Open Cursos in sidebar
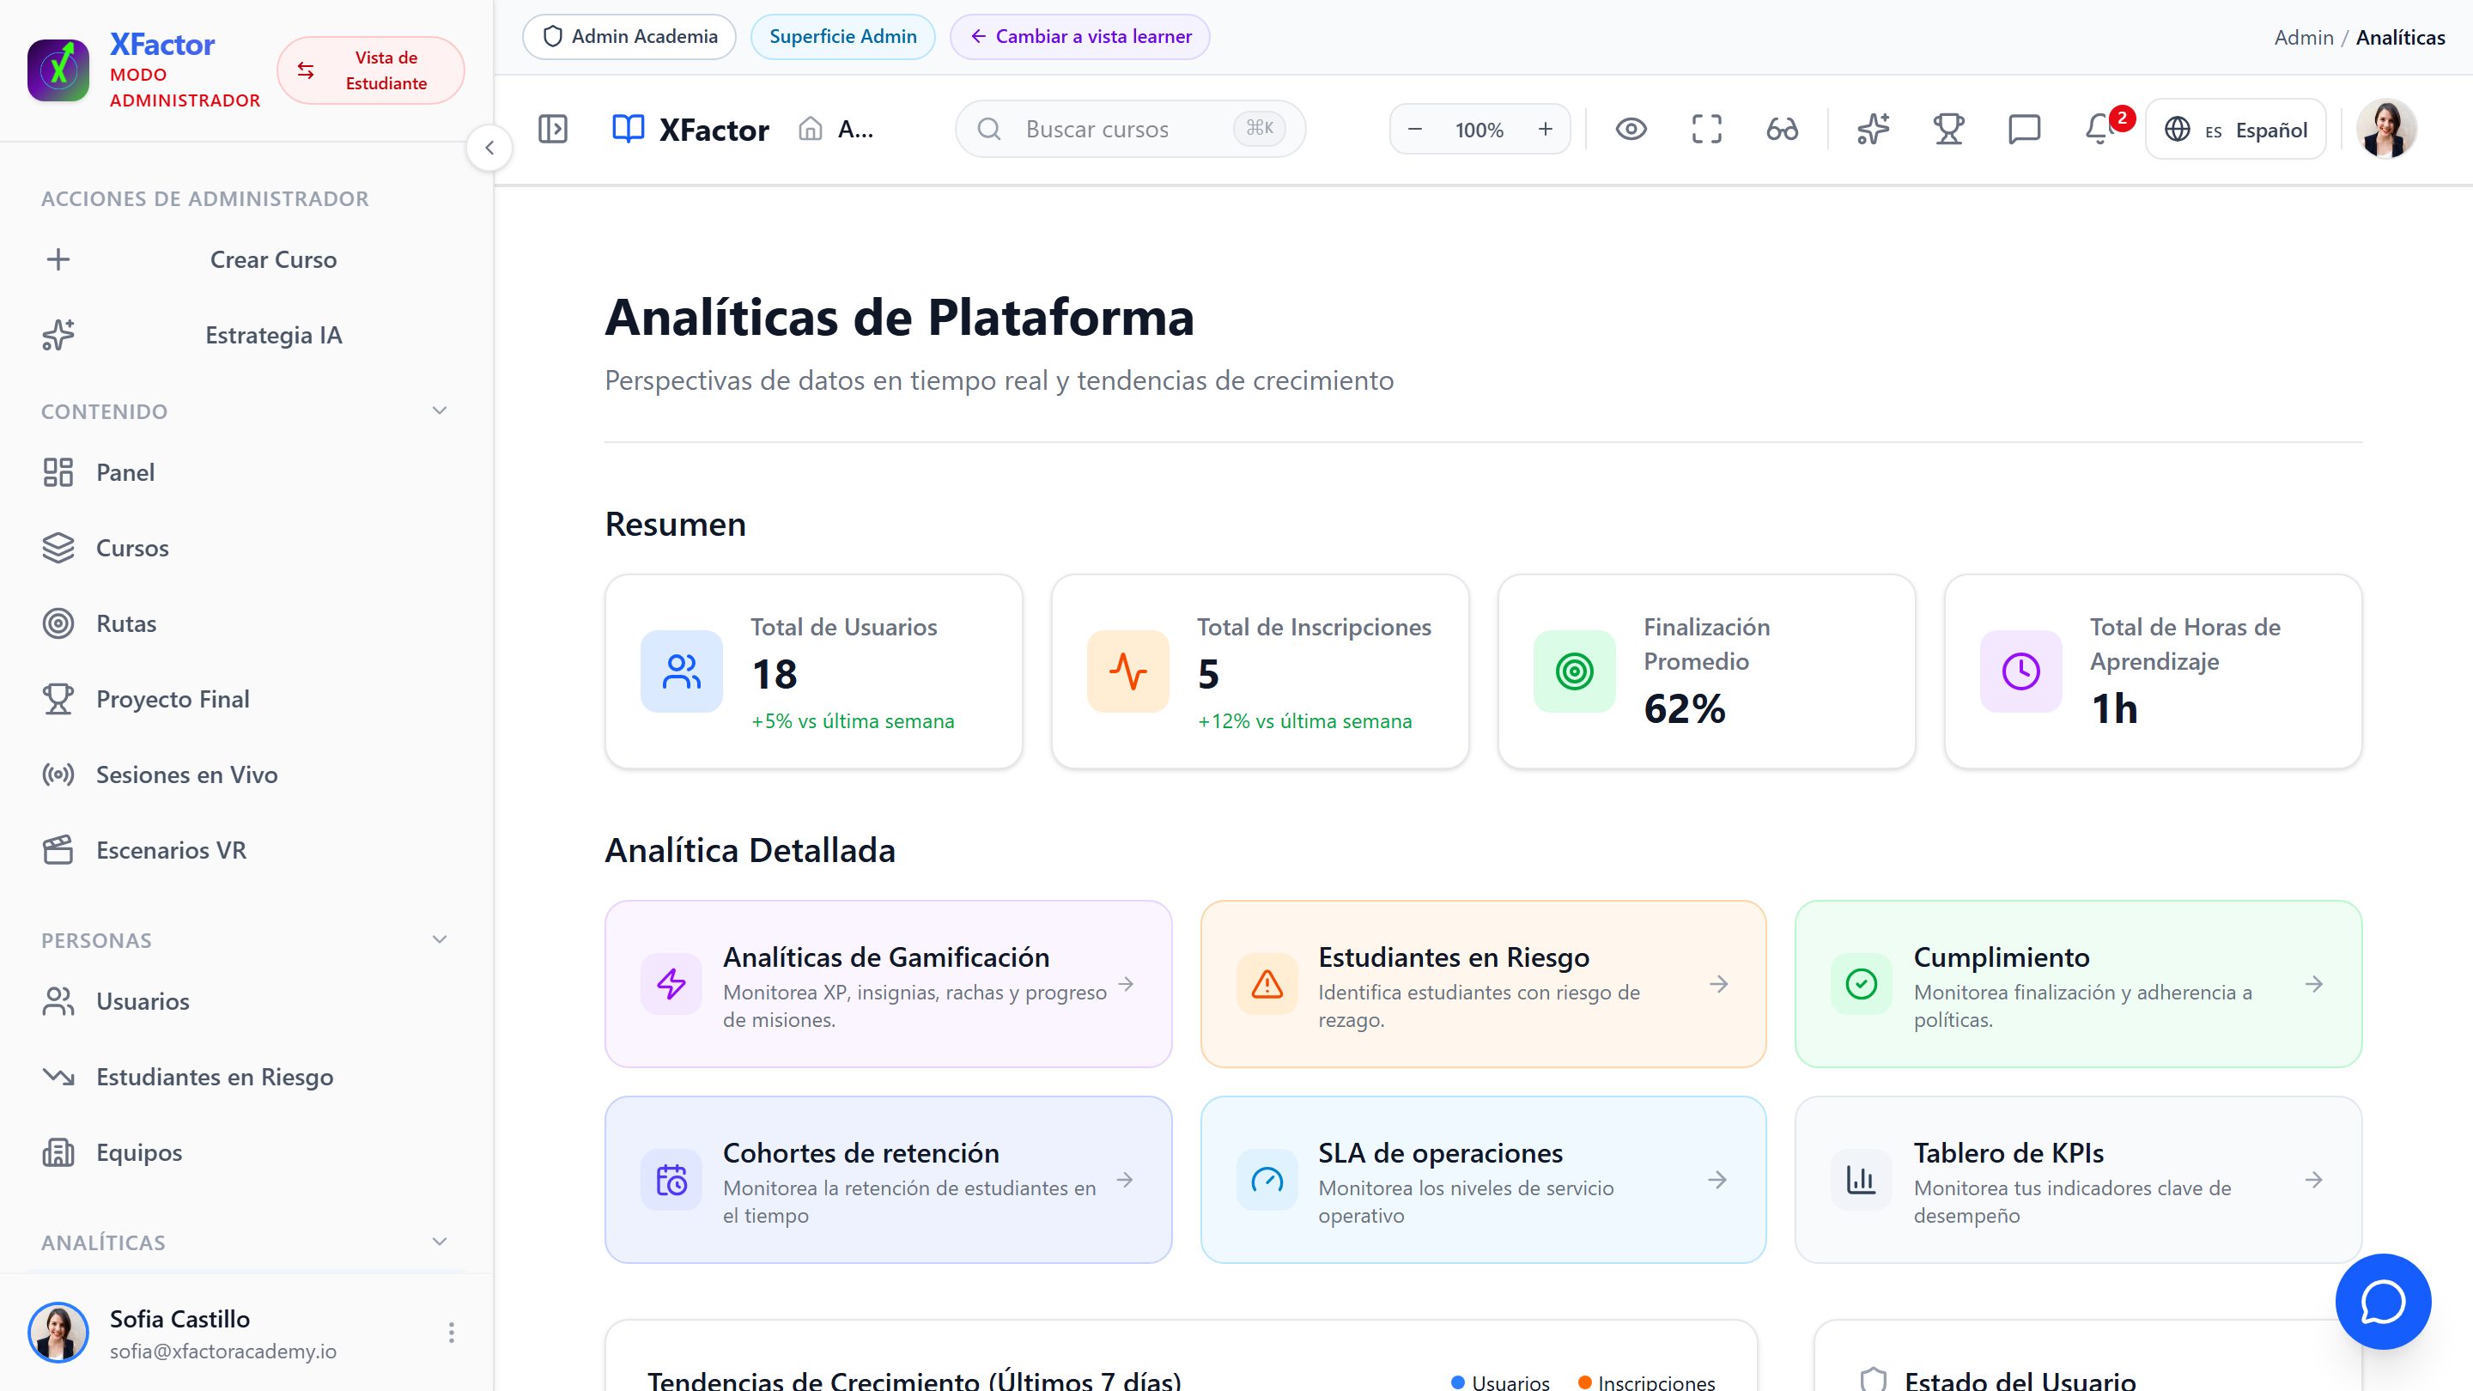The height and width of the screenshot is (1391, 2473). click(246, 548)
